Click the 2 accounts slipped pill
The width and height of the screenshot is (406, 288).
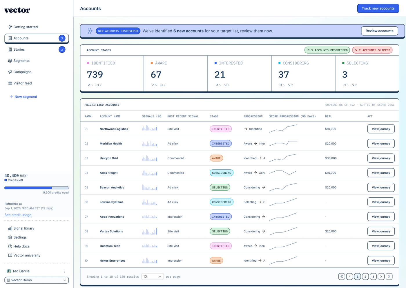point(372,50)
